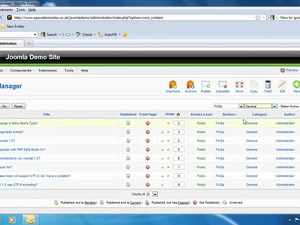Toggle published state of order 2 article

pyautogui.click(x=128, y=123)
